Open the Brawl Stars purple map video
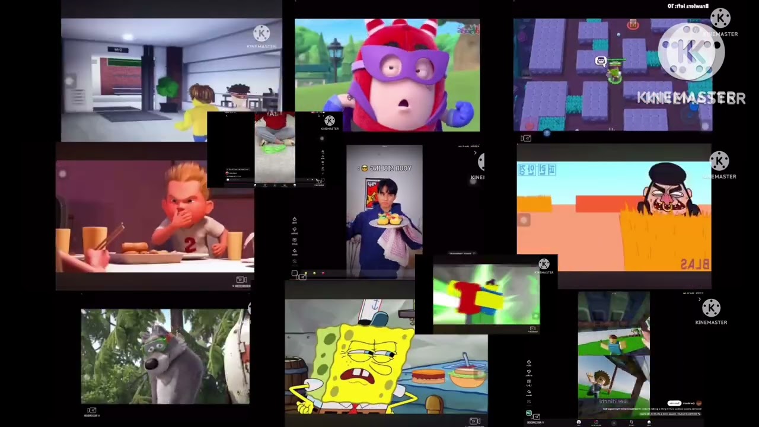This screenshot has width=759, height=427. (x=613, y=75)
